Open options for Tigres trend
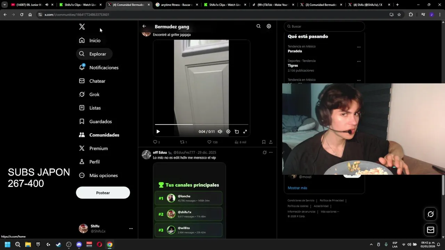445x250 pixels. [x=359, y=61]
